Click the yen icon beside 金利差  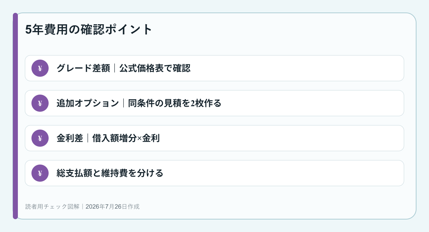(40, 138)
